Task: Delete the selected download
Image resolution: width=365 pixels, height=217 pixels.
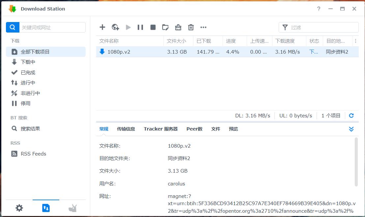Action: (191, 27)
